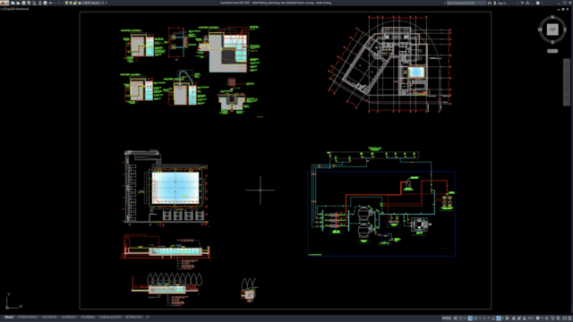Switch to the SETTING OUT layout tab

133,318
